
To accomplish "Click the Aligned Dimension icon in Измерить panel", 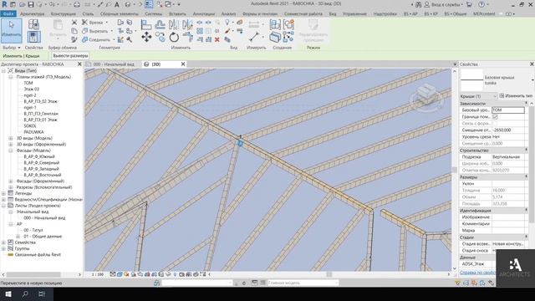I will (x=254, y=24).
